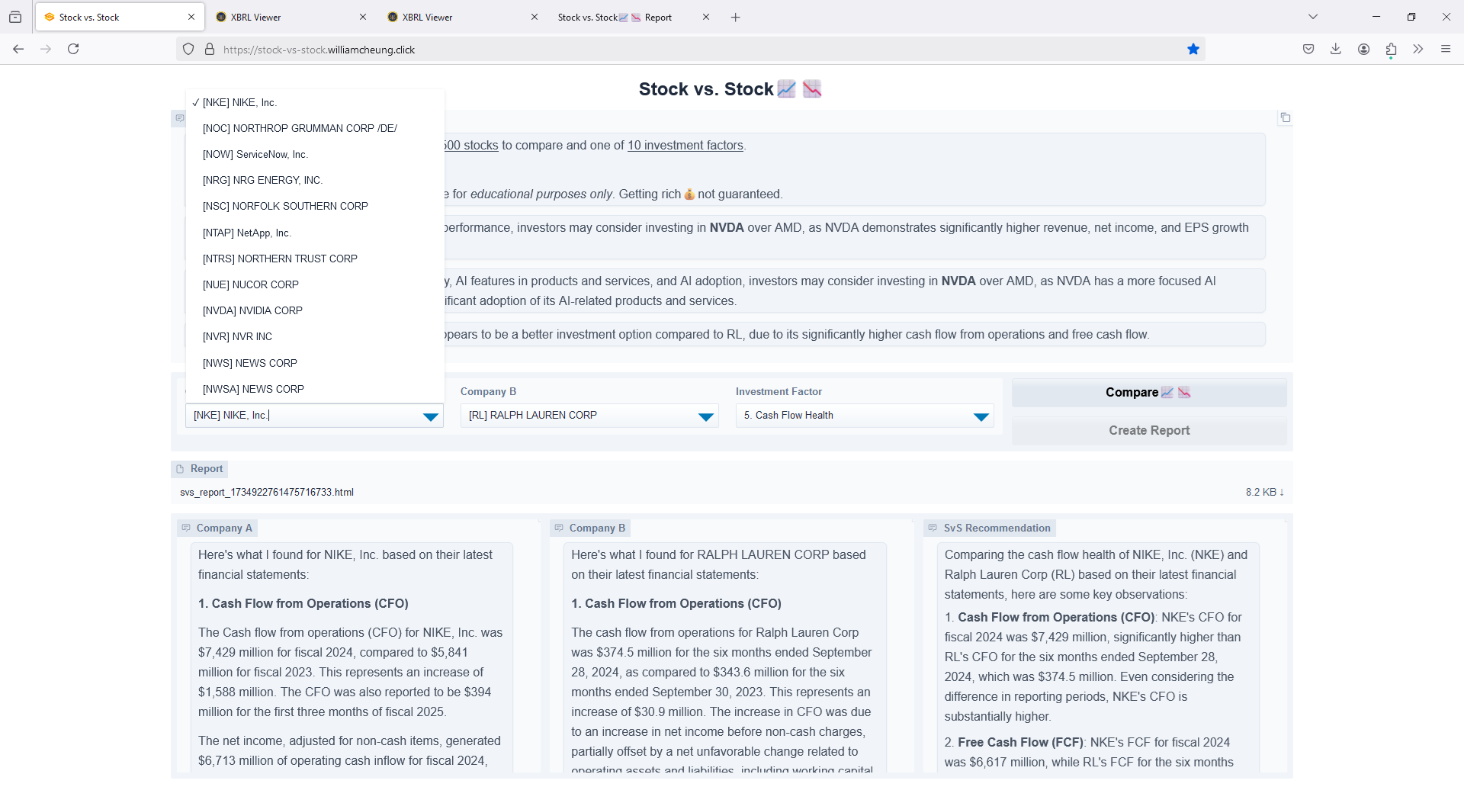Select [NSC] NORFOLK SOUTHERN CORP option
This screenshot has width=1464, height=787.
(315, 206)
